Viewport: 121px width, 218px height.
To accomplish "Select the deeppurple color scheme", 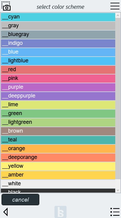I will point(58,96).
